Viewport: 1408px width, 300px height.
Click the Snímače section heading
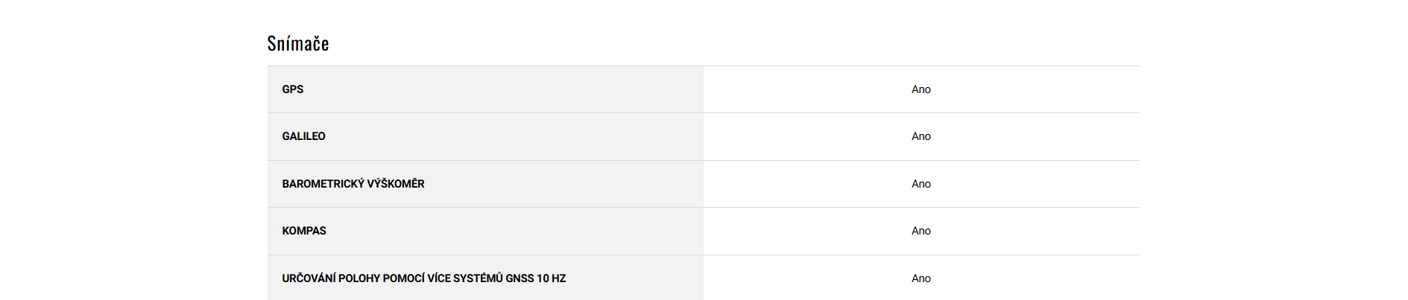(298, 44)
